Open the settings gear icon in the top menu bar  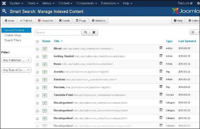198,3
